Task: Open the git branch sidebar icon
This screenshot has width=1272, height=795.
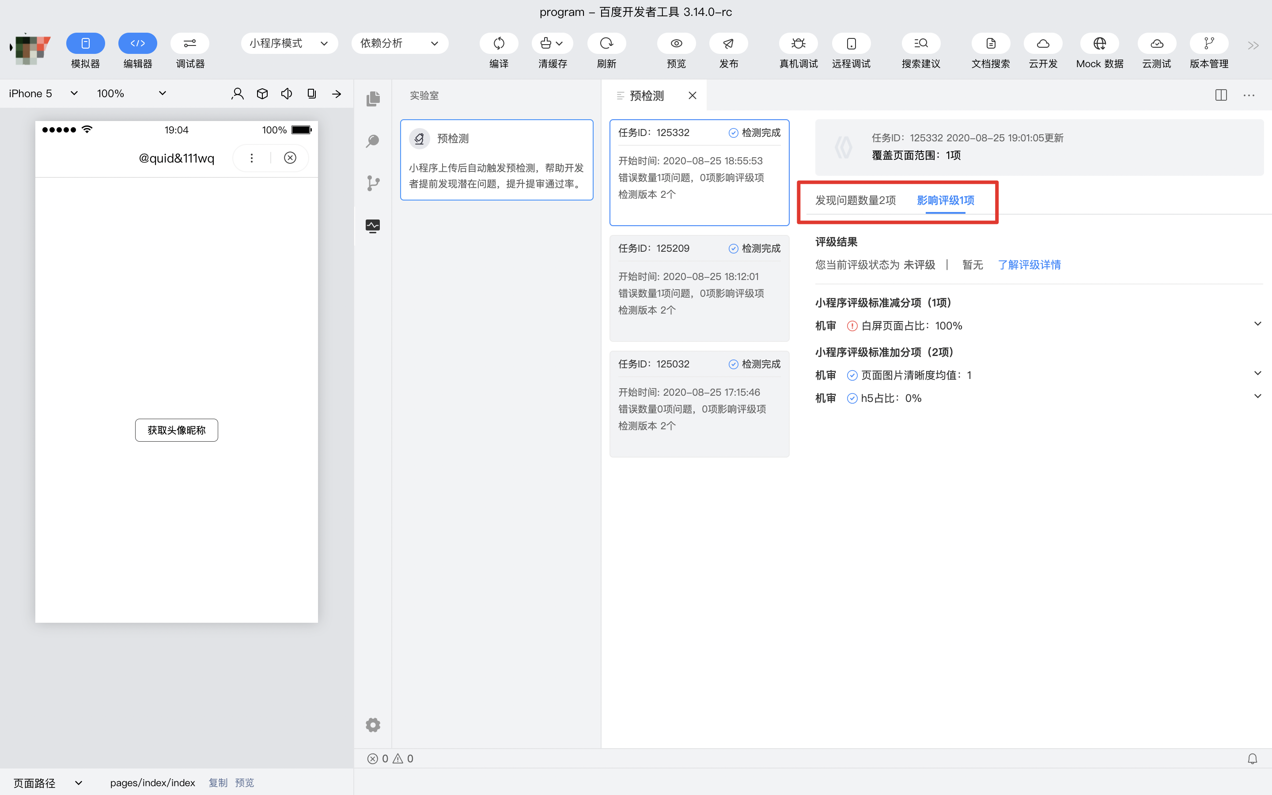Action: (x=373, y=183)
